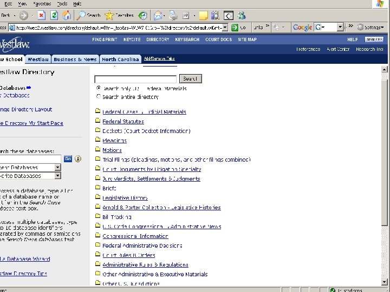The width and height of the screenshot is (390, 292).
Task: Open Google search box dropdown arrow
Action: pos(340,27)
